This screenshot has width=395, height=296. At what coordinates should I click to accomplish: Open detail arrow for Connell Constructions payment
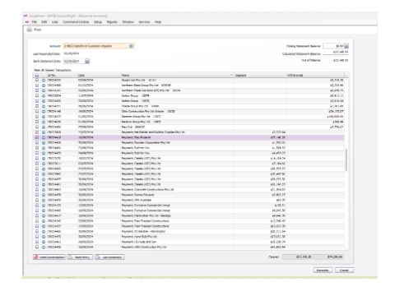[x=44, y=189]
